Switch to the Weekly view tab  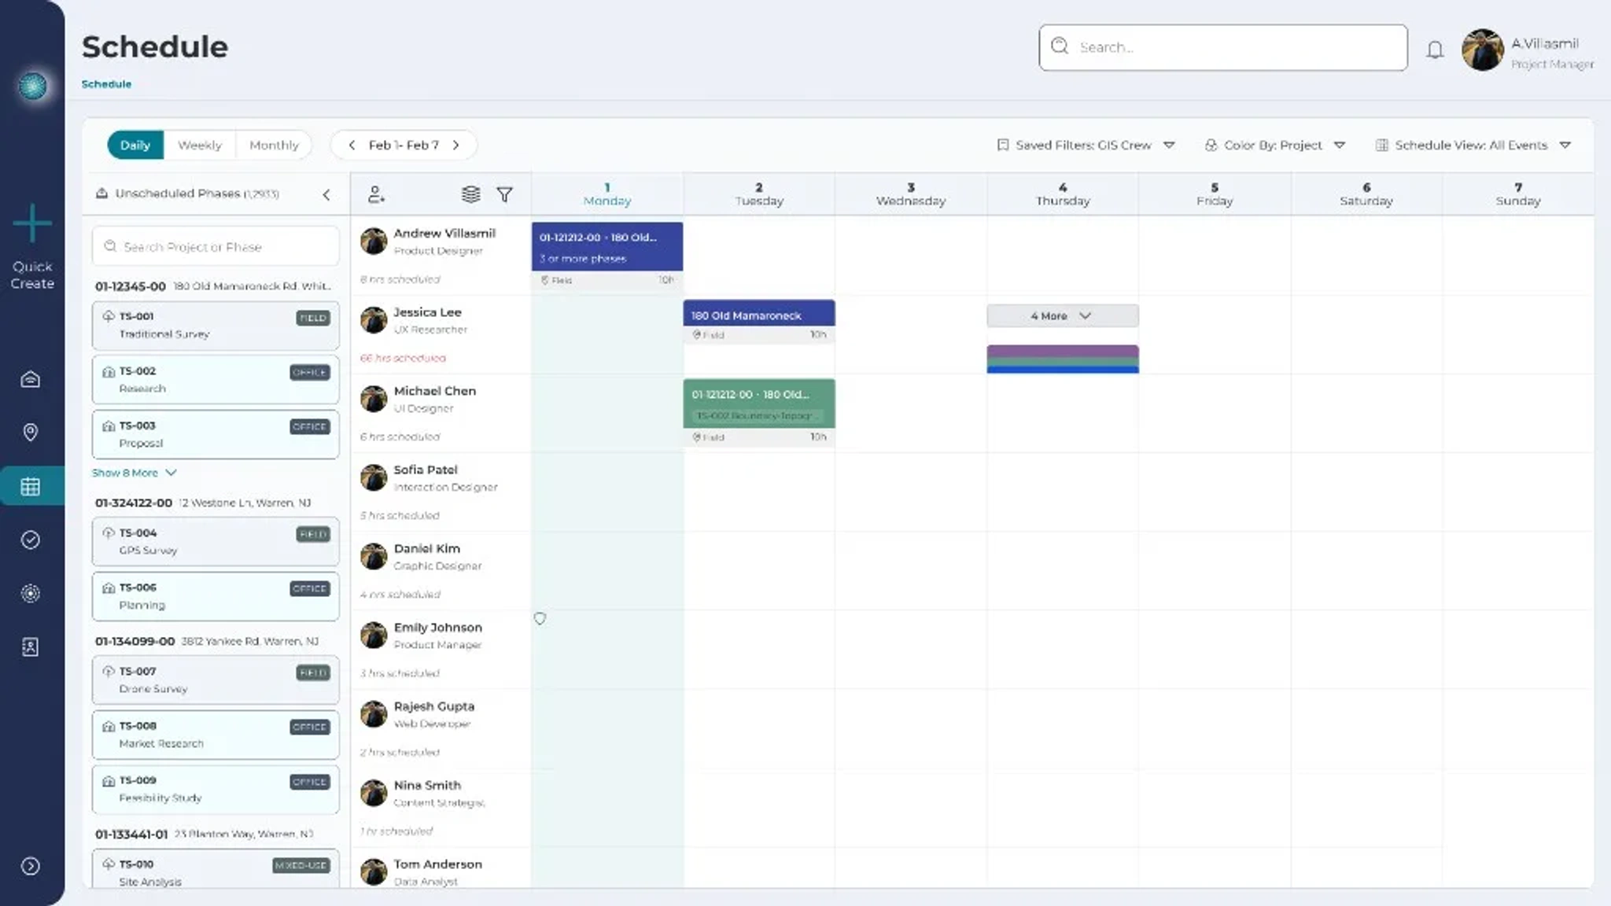pyautogui.click(x=200, y=145)
